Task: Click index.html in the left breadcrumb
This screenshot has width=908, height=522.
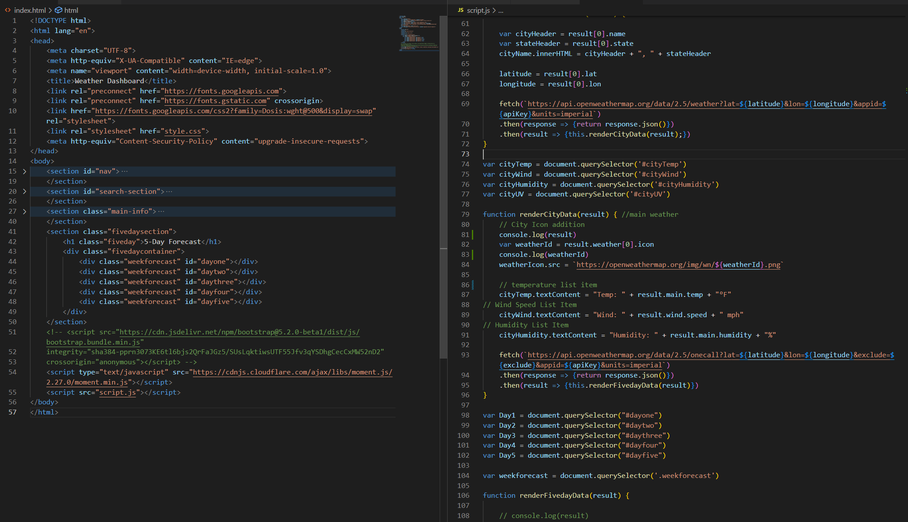Action: click(30, 10)
